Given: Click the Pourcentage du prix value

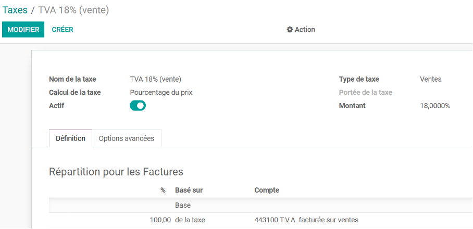Looking at the screenshot, I should (161, 93).
